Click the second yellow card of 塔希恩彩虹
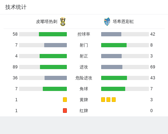168x134 pixels. (x=108, y=99)
